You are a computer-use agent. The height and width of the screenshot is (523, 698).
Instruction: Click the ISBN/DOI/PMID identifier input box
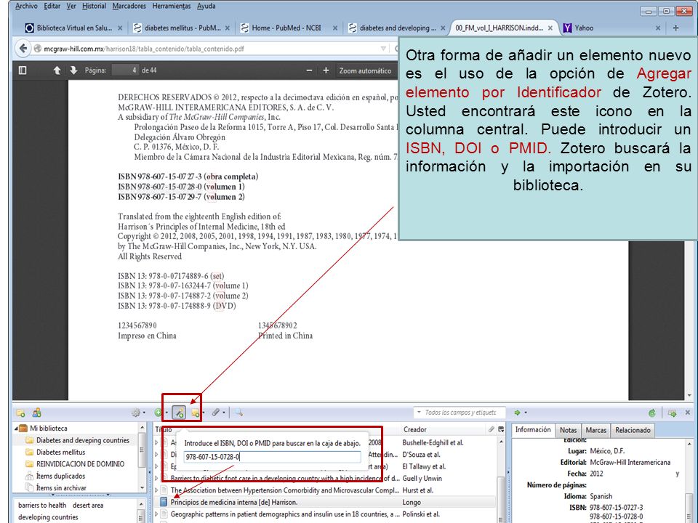pos(272,457)
